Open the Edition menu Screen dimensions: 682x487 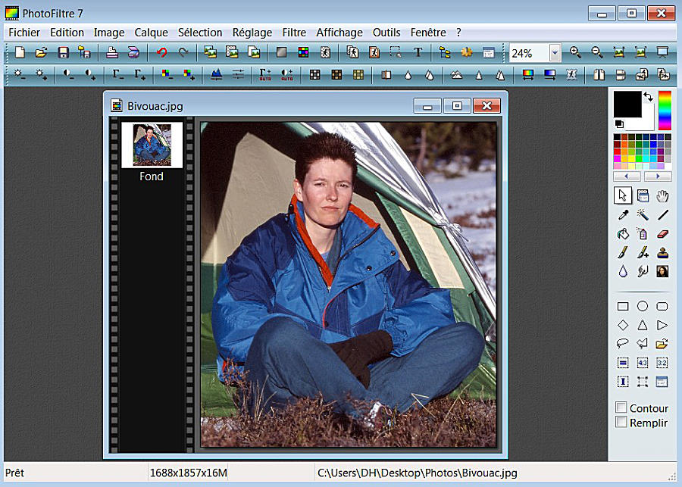67,33
